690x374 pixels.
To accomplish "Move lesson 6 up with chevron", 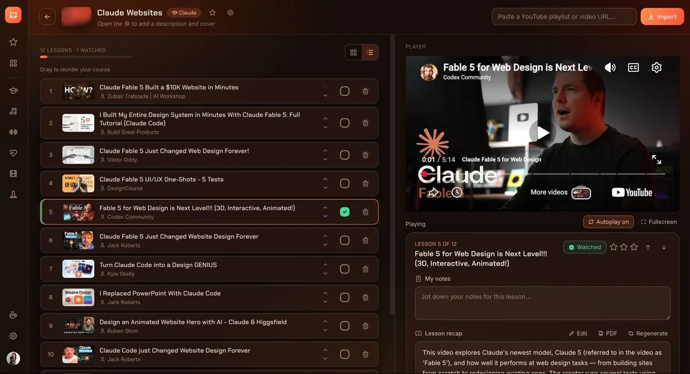I will pyautogui.click(x=325, y=236).
